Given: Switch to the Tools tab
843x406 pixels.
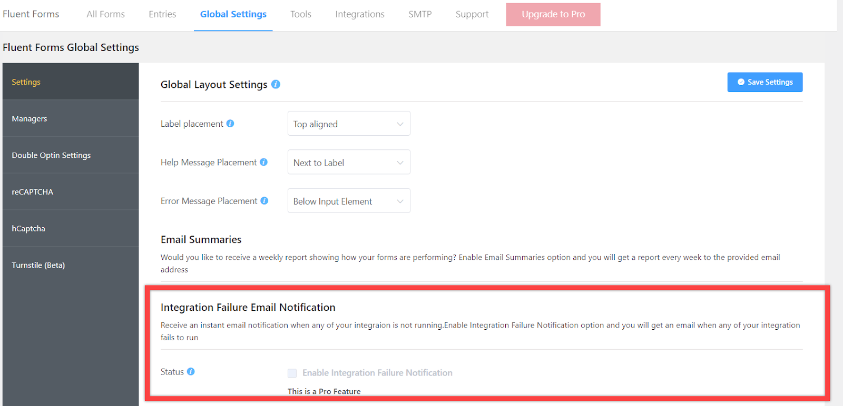Looking at the screenshot, I should [x=301, y=14].
